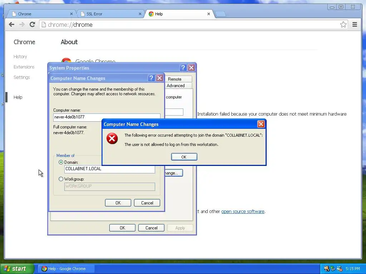Click the 'user is not allowed to log on' message
This screenshot has width=366, height=274.
(171, 144)
